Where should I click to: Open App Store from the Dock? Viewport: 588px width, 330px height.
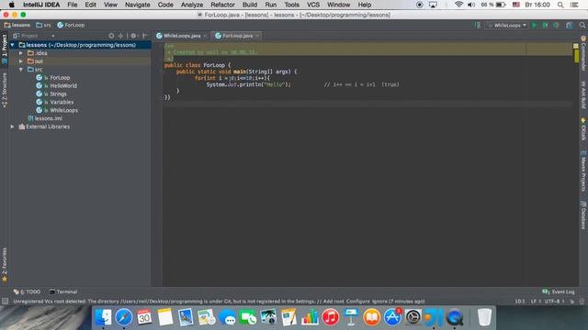pyautogui.click(x=392, y=317)
